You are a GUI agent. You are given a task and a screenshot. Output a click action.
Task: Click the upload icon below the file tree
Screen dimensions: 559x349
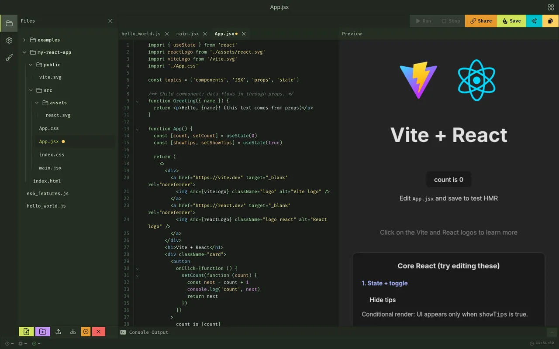pos(58,332)
